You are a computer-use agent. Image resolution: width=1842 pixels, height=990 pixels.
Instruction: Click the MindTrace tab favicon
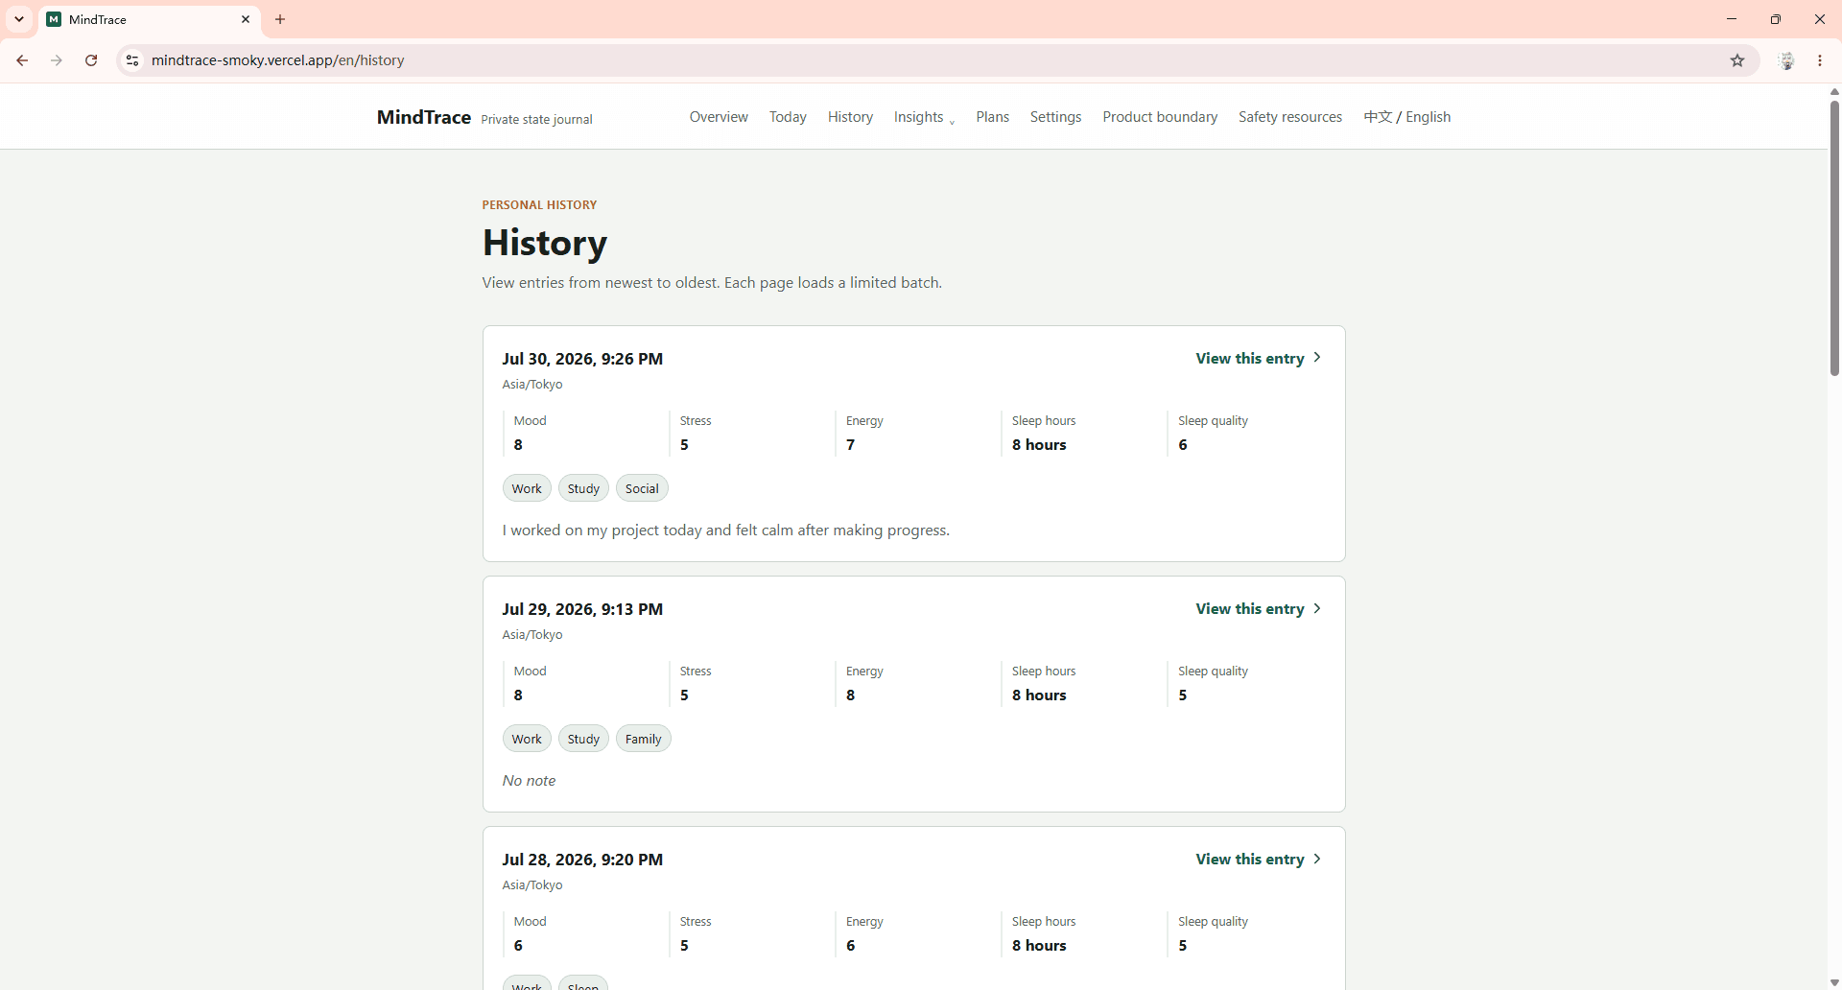click(x=54, y=19)
